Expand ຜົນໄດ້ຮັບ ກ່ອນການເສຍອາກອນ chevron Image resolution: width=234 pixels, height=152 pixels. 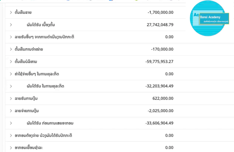point(11,123)
